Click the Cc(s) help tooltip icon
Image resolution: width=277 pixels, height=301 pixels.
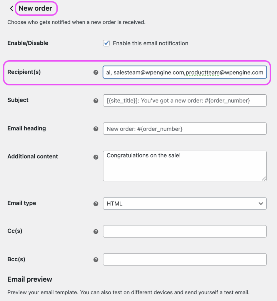coord(96,232)
